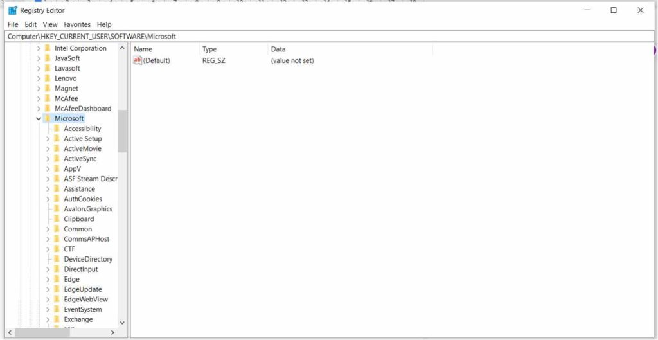Click the Active Setup folder icon
This screenshot has height=340, width=658.
click(57, 139)
